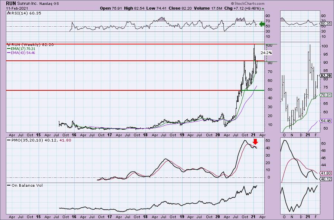Viewport: 334px width, 220px height.
Task: Select the Sunrun Inc. company name
Action: 27,4
